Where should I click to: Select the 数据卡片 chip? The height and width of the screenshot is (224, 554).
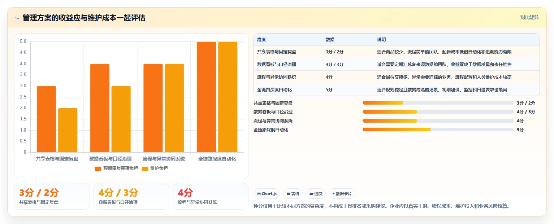tap(342, 194)
